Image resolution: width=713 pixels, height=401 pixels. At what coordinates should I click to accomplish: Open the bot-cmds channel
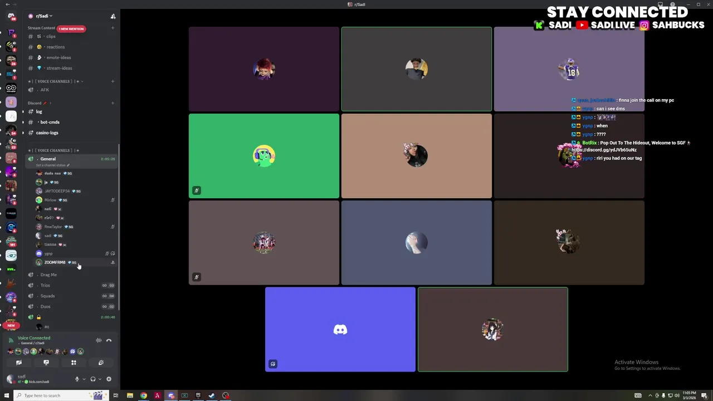pyautogui.click(x=71, y=122)
